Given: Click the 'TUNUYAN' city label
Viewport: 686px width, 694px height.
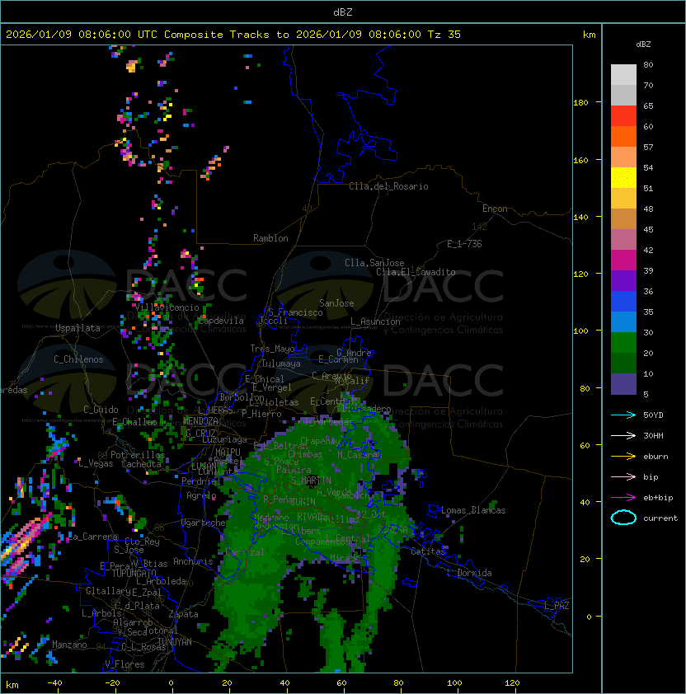Looking at the screenshot, I should pos(175,642).
